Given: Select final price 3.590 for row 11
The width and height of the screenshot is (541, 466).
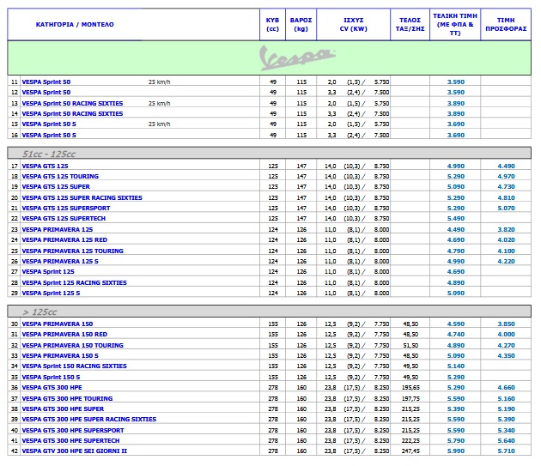Looking at the screenshot, I should coord(456,82).
